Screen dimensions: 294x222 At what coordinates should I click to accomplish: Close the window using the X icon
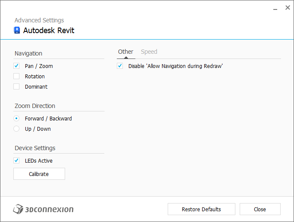point(288,8)
